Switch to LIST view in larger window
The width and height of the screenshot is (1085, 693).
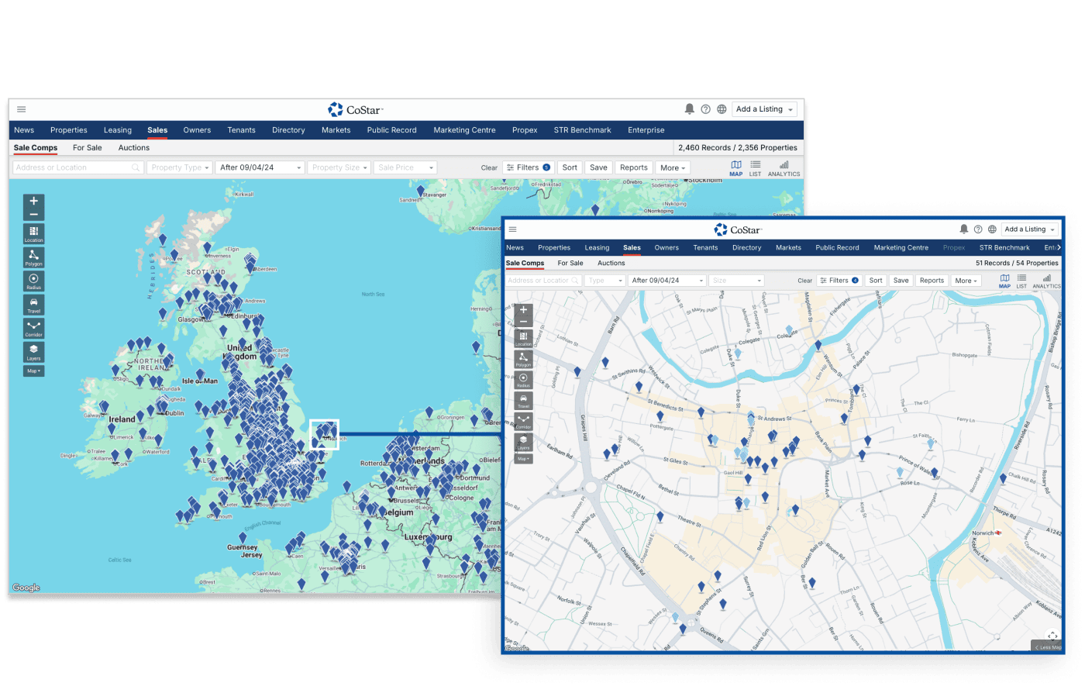pos(755,167)
